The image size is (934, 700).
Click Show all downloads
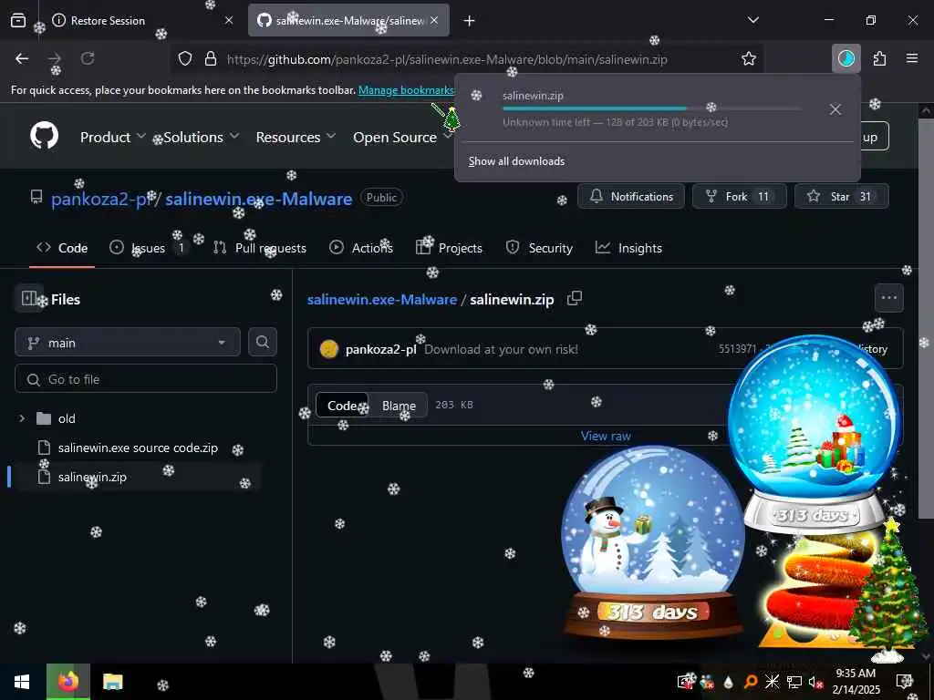[x=516, y=161]
